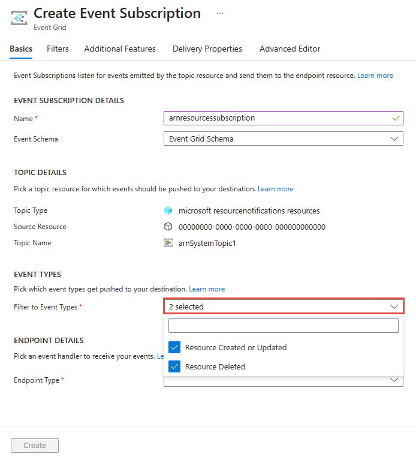The height and width of the screenshot is (463, 416).
Task: Select the Advanced Editor tab
Action: [290, 49]
